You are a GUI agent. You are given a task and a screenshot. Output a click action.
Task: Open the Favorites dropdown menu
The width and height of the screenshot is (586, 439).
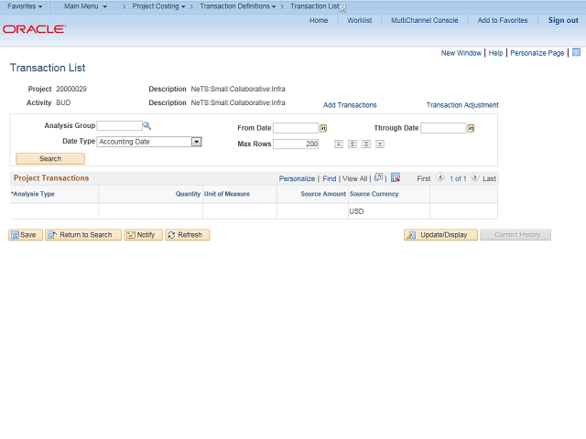click(25, 6)
